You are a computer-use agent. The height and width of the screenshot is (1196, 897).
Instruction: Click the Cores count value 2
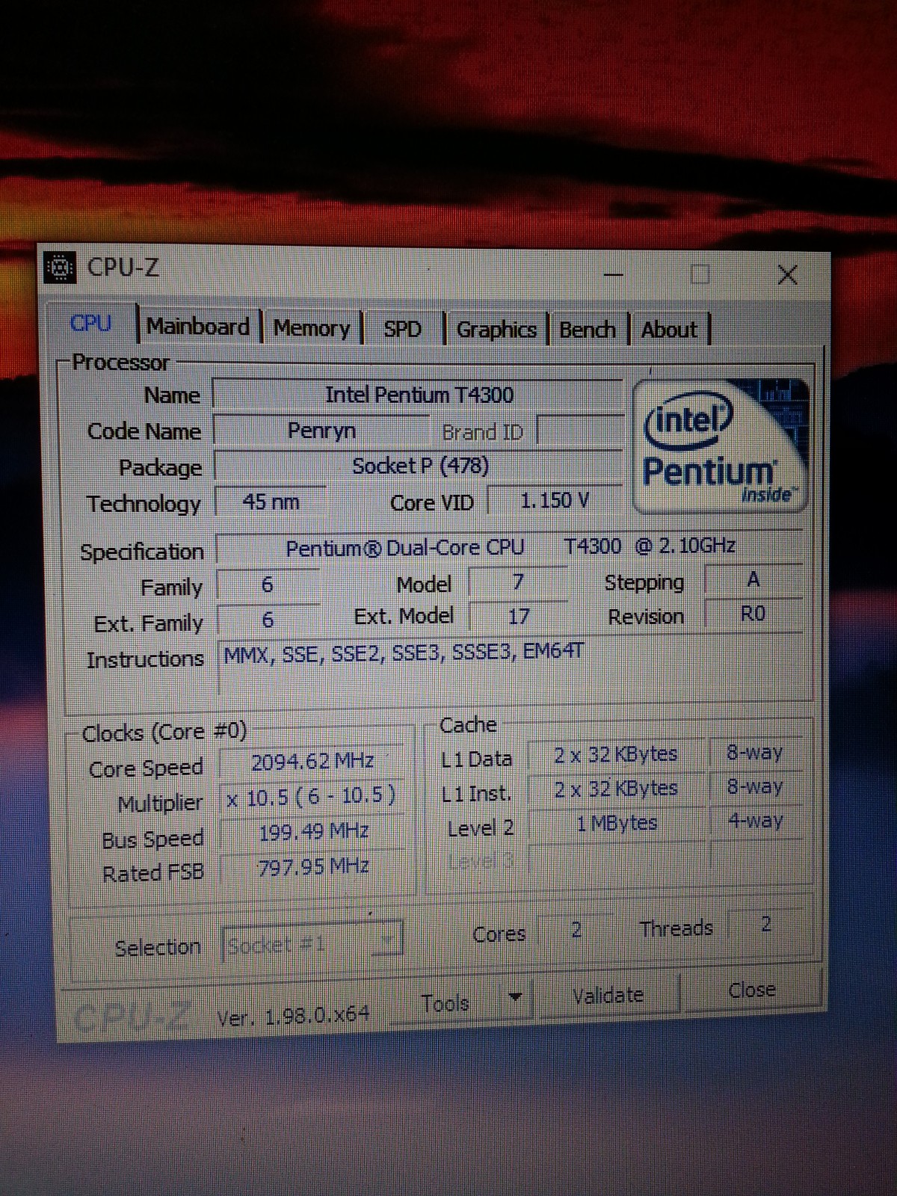pyautogui.click(x=576, y=930)
